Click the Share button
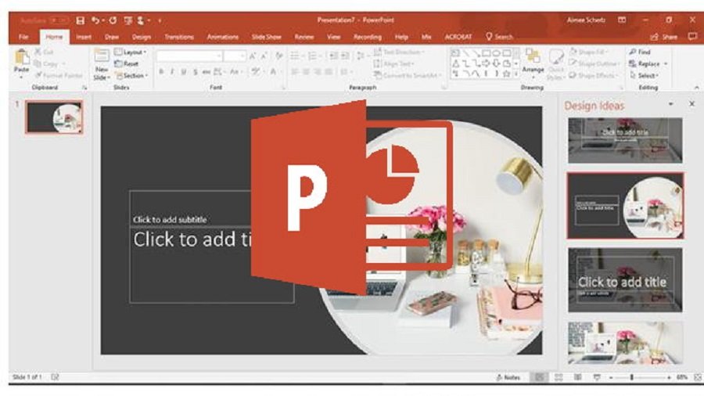Screen dimensions: 704x396 tap(664, 37)
